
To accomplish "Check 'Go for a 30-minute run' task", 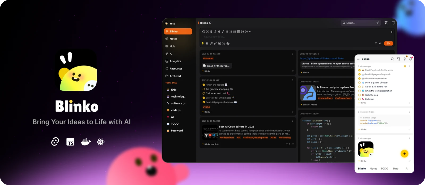I will 359,87.
